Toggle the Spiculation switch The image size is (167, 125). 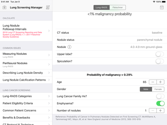pos(160,61)
